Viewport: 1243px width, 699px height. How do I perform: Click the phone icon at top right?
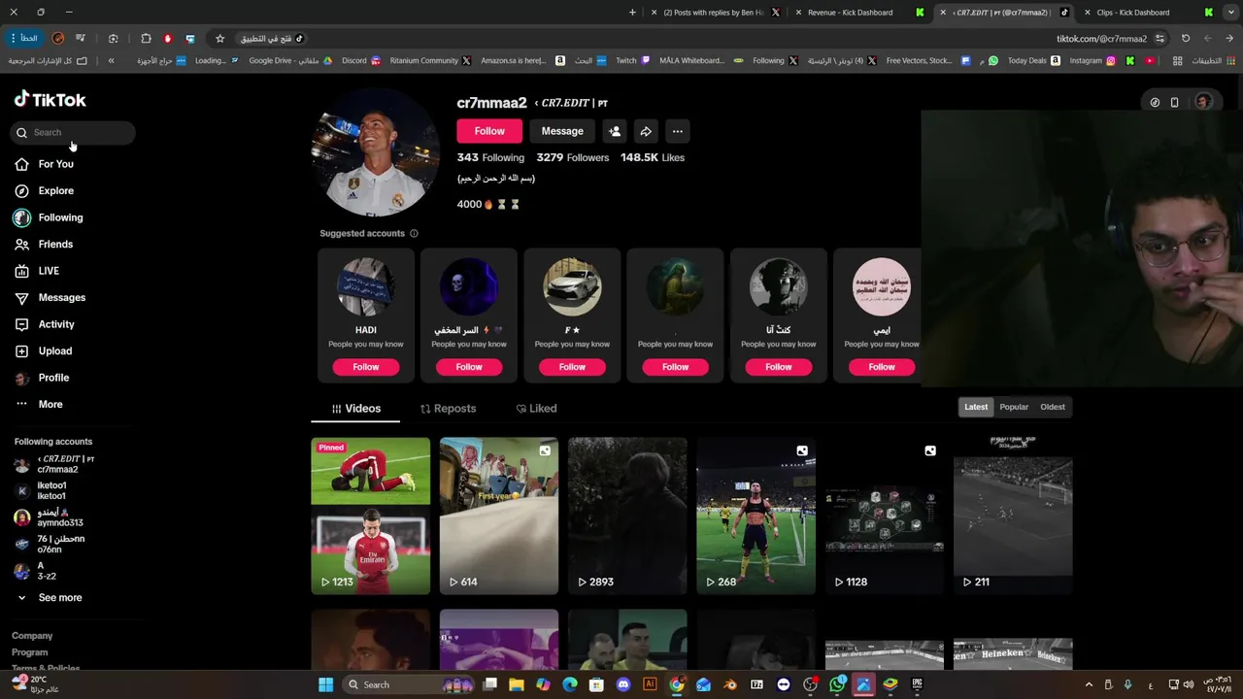tap(1174, 102)
